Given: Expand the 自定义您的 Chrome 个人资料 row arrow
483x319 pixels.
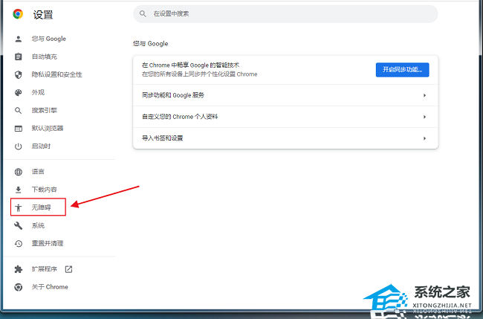Looking at the screenshot, I should [x=424, y=117].
